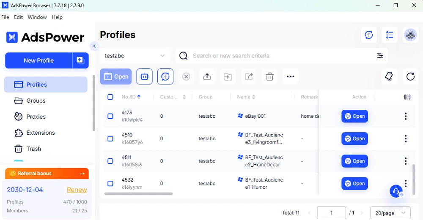Image resolution: width=423 pixels, height=220 pixels.
Task: Click the sidebar vertical scrollbar
Action: click(94, 103)
